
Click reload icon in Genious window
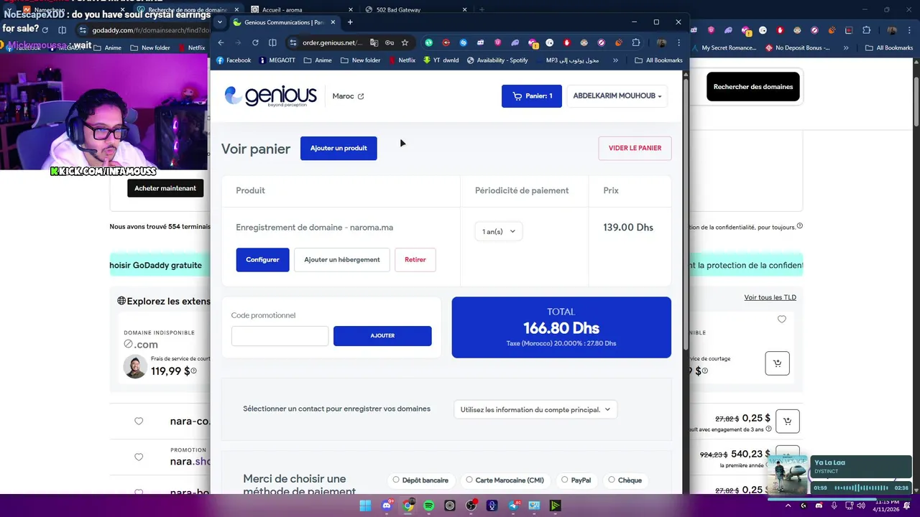point(255,42)
